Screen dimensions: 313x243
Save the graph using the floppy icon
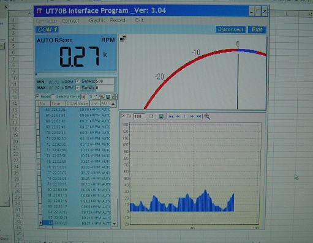tap(161, 116)
